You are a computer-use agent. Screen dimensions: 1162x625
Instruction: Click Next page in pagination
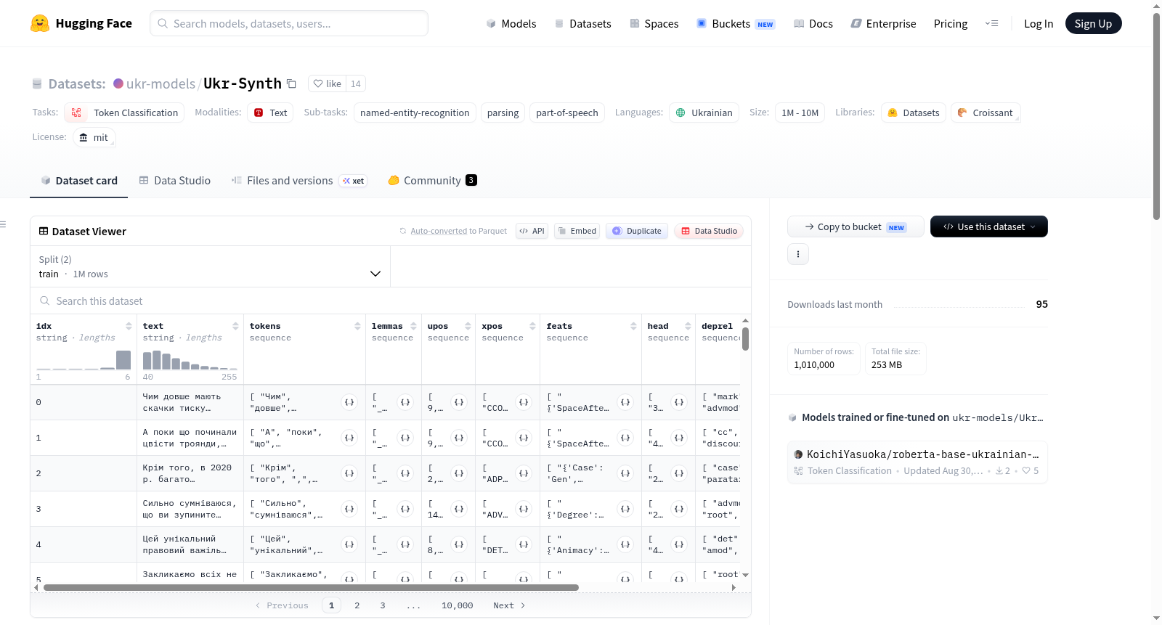(x=509, y=605)
